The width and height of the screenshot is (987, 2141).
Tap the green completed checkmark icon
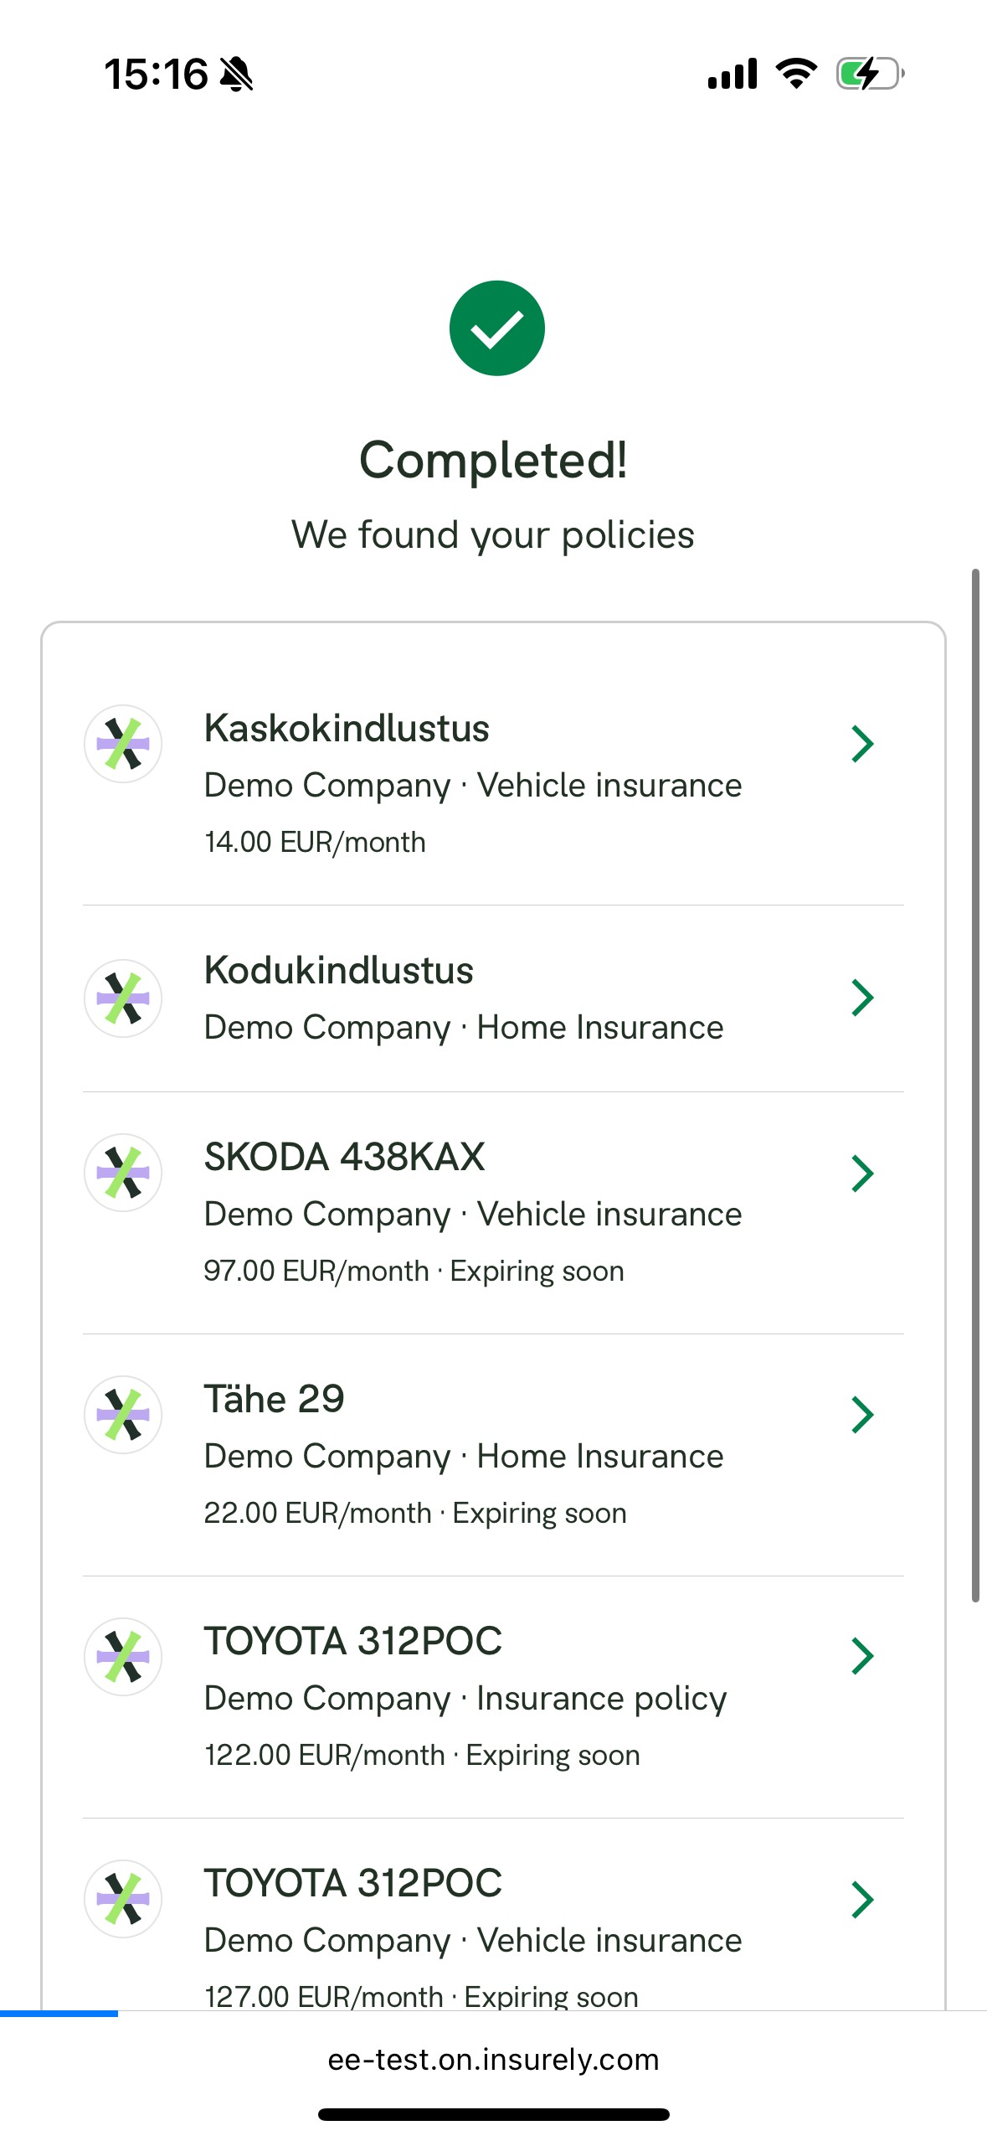496,328
